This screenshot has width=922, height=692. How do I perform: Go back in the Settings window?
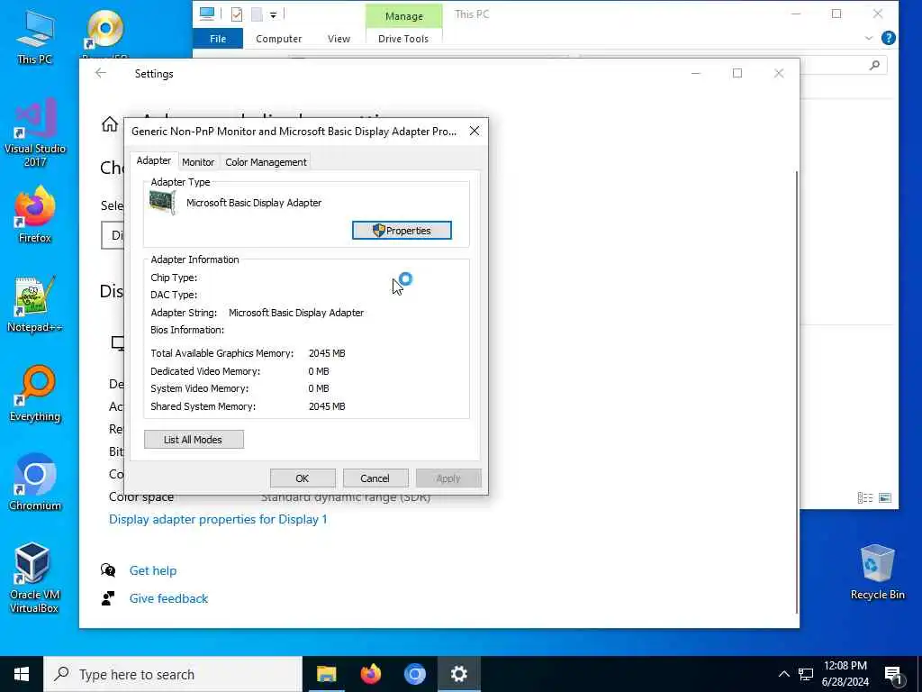tap(101, 73)
